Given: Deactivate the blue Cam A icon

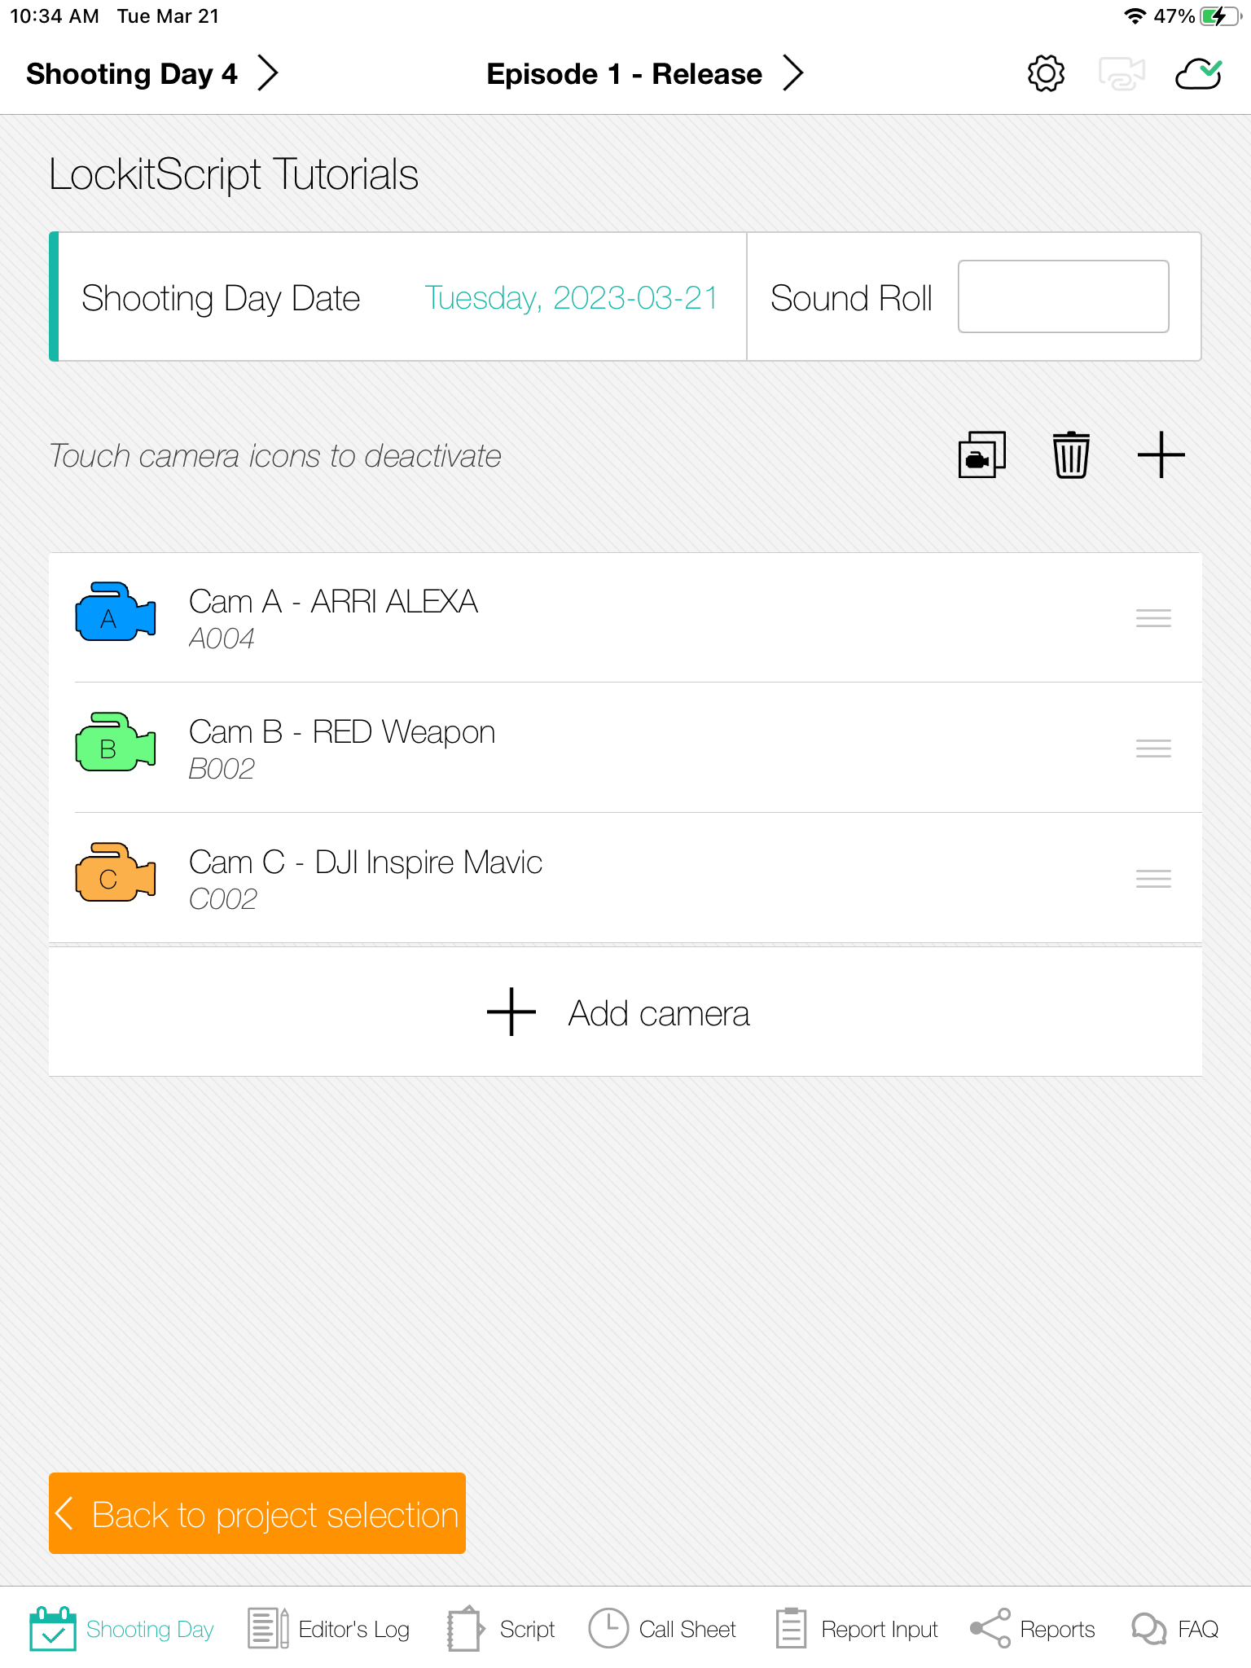Looking at the screenshot, I should pos(116,612).
